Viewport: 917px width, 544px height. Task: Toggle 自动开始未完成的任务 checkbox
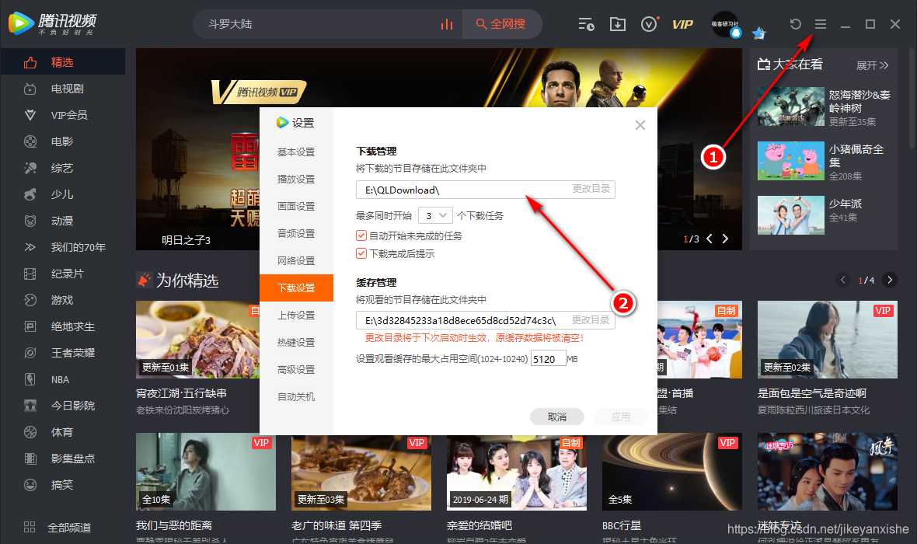tap(361, 235)
